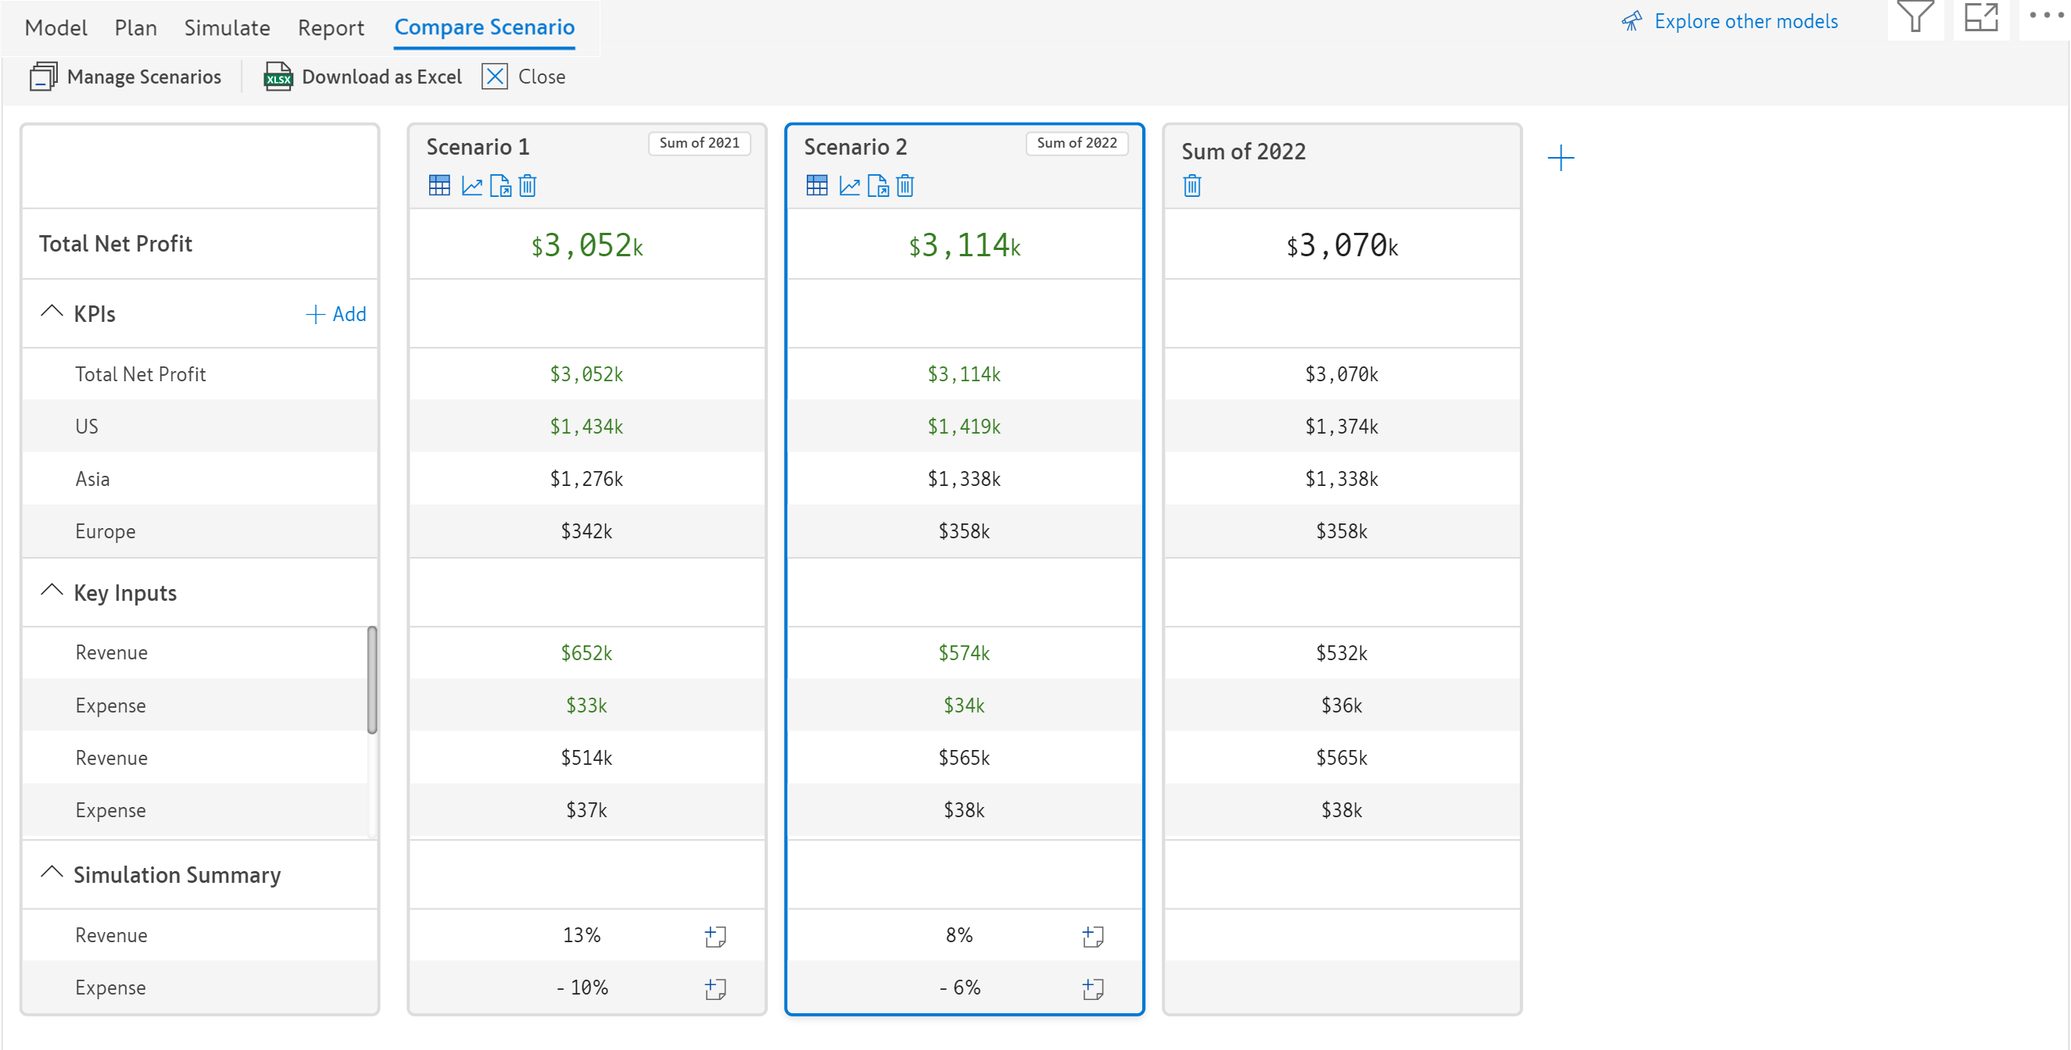Screen dimensions: 2071x1050
Task: Click the Key Inputs vertical scrollbar
Action: tap(372, 680)
